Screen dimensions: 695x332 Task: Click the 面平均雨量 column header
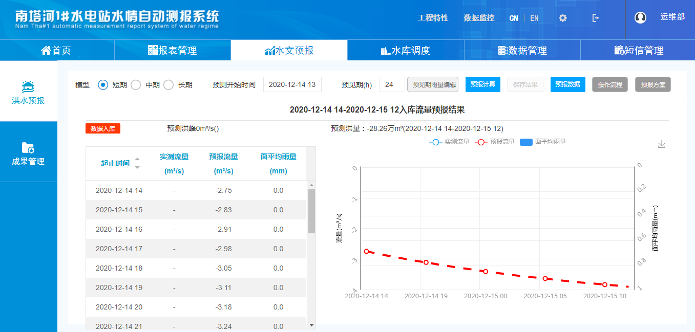point(278,164)
